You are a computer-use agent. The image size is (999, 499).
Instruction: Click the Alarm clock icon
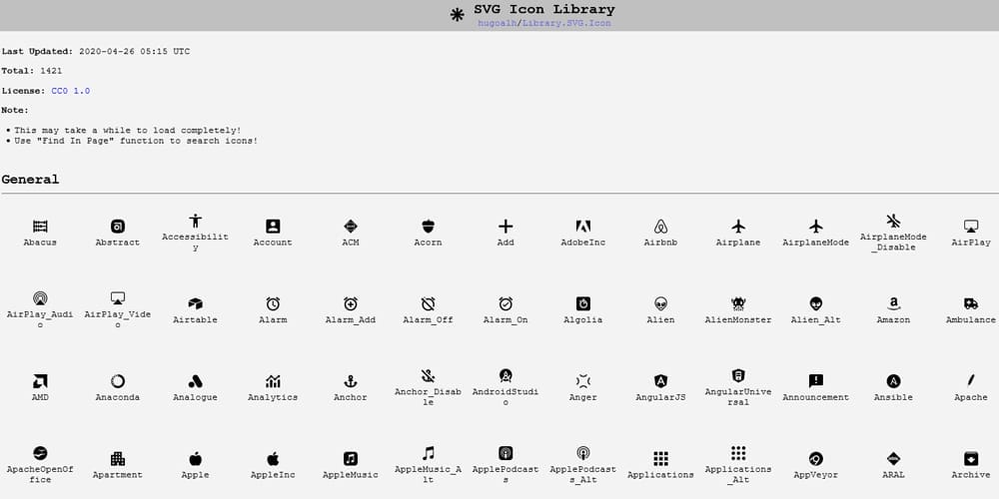click(x=273, y=303)
